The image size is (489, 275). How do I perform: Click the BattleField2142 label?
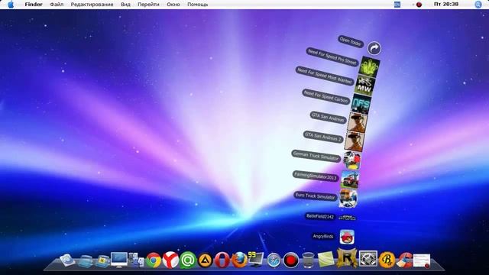[320, 216]
